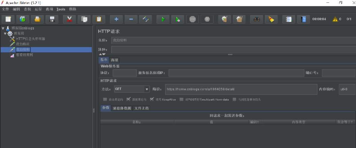Click the Open file folder icon
Viewport: 356px width, 148px height.
[x=37, y=19]
